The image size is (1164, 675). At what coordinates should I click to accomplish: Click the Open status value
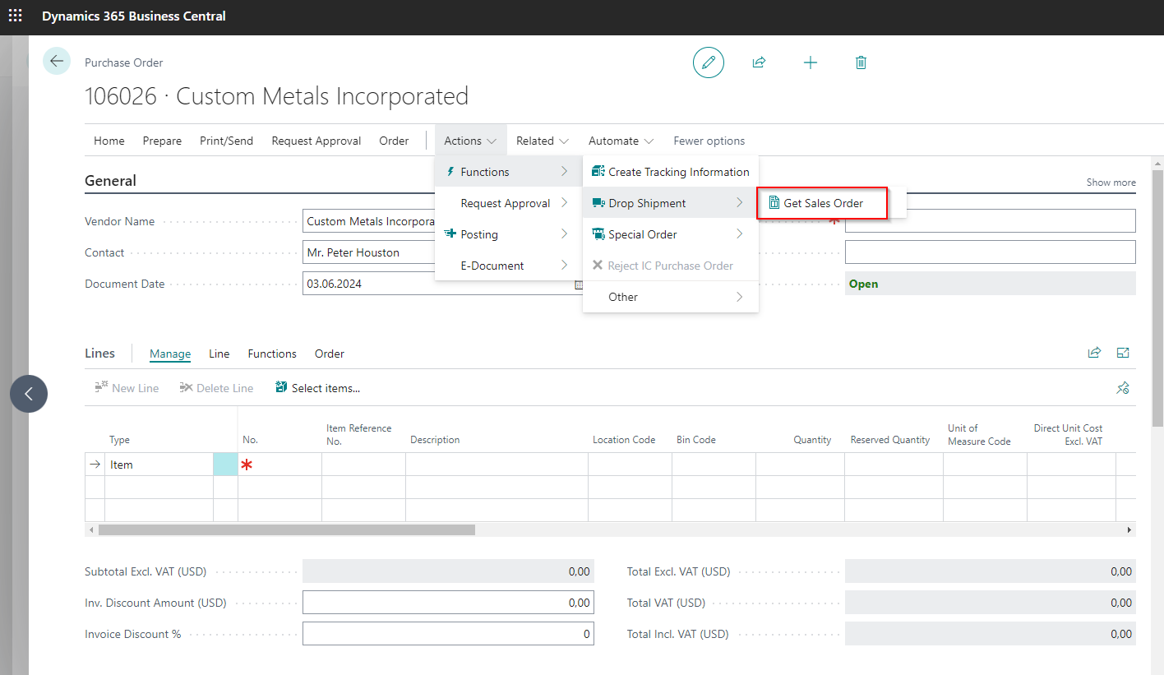(863, 284)
